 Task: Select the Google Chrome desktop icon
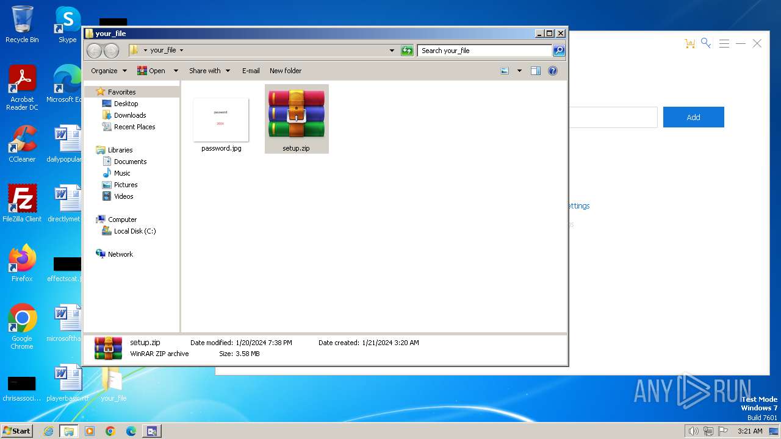(x=22, y=326)
